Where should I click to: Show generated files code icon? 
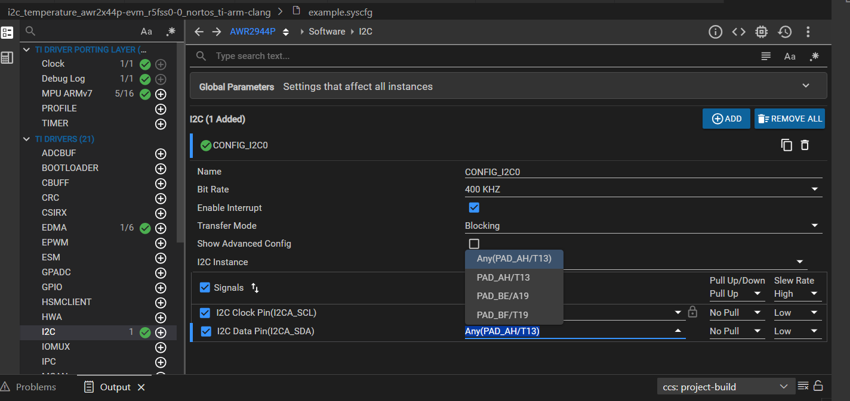[738, 32]
